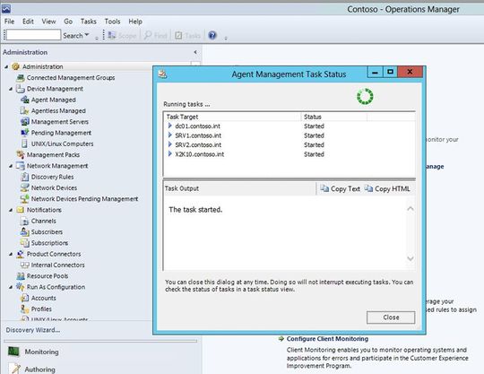
Task: Click the Internal Connectors icon
Action: (x=25, y=265)
